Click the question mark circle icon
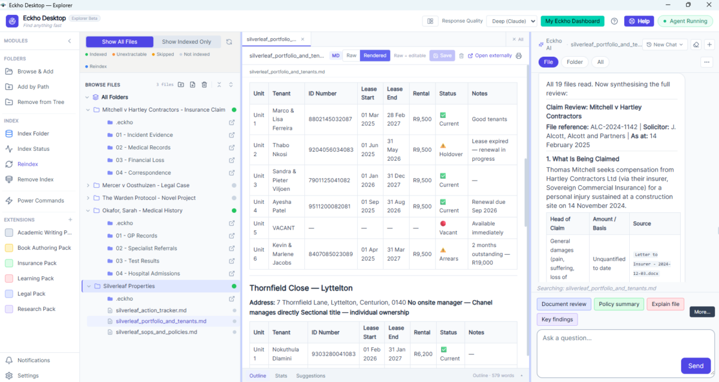 614,21
